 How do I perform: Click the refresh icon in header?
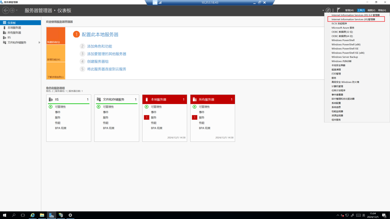tap(328, 10)
